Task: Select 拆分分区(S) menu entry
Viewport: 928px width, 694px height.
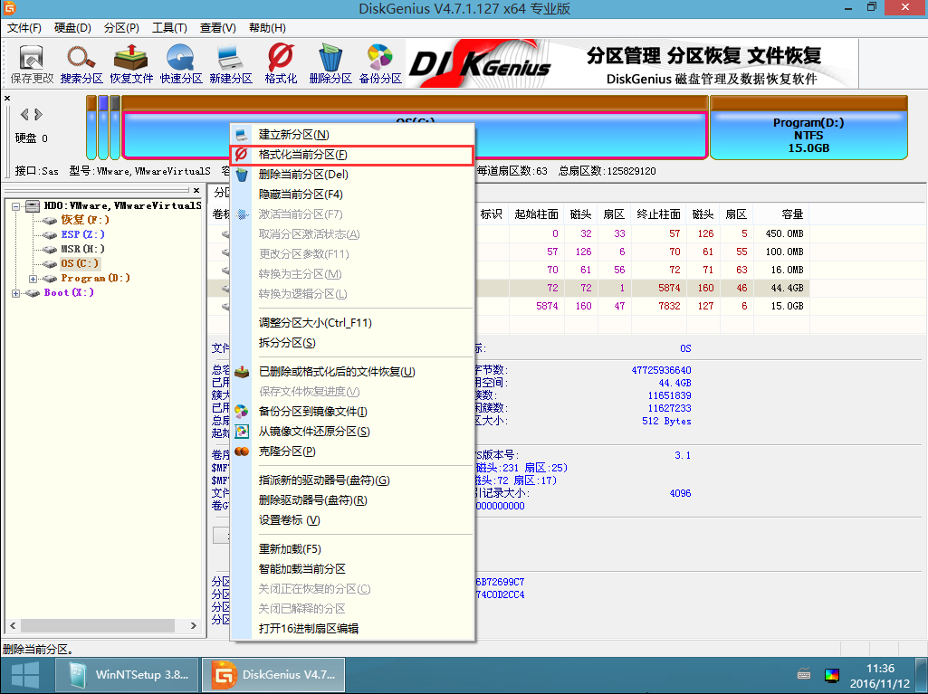Action: pos(353,343)
